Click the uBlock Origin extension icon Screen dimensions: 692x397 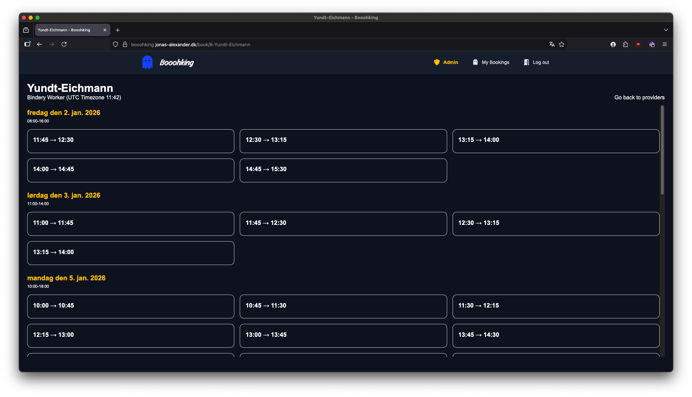tap(638, 44)
